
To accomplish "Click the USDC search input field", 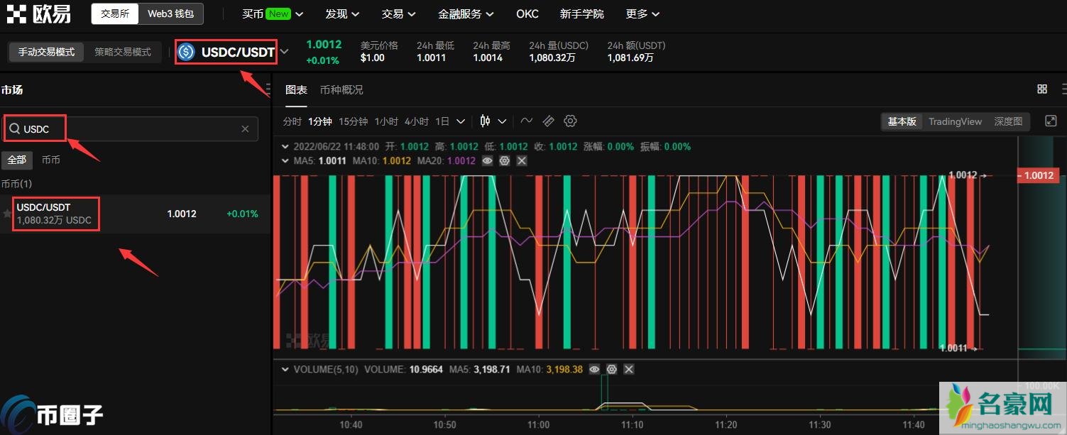I will (130, 129).
